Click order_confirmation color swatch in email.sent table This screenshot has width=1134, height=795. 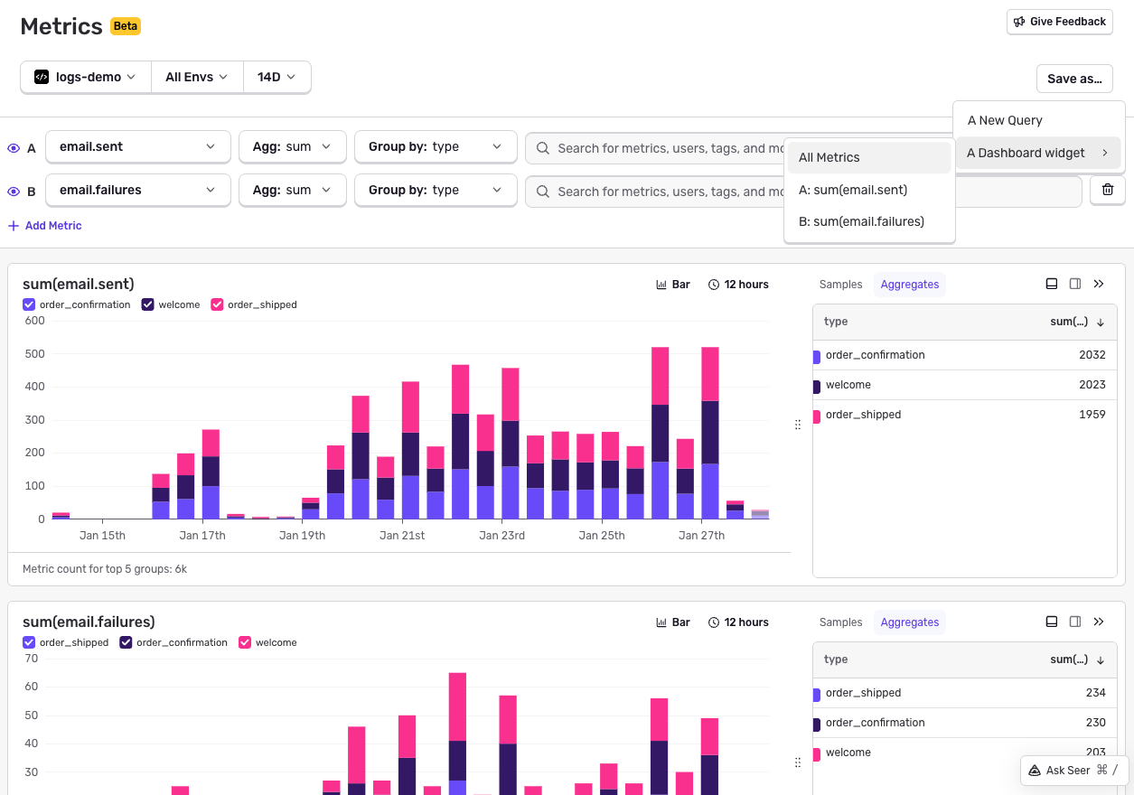tap(817, 356)
